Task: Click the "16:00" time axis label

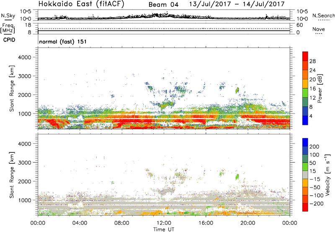Action: pyautogui.click(x=206, y=223)
